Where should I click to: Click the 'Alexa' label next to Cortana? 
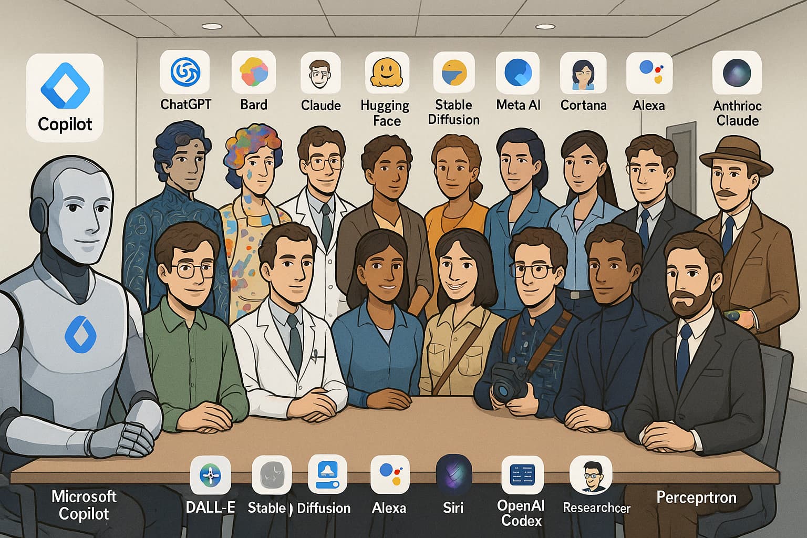pos(649,105)
